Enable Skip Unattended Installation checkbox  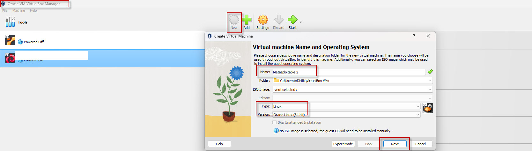coord(275,122)
